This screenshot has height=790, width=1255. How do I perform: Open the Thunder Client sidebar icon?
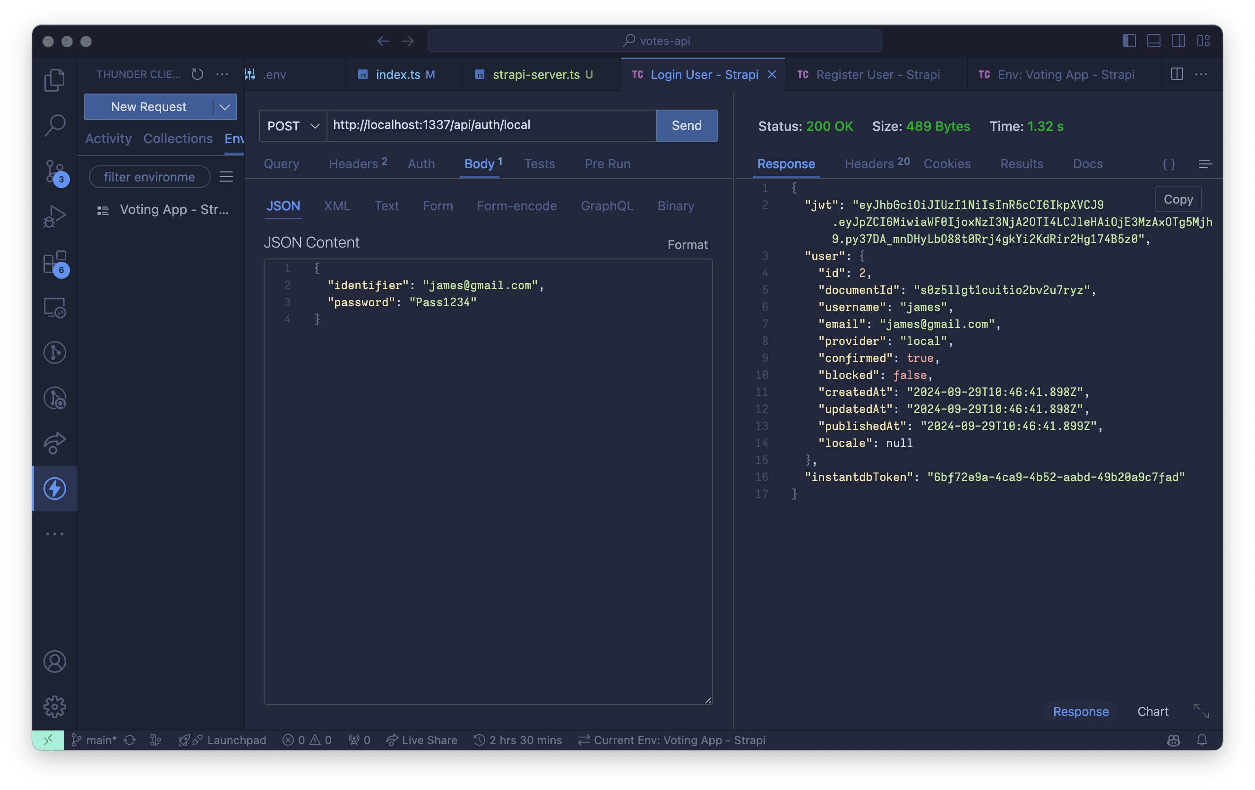coord(55,488)
